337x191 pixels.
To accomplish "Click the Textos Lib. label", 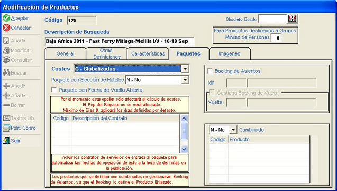I will [x=23, y=119].
